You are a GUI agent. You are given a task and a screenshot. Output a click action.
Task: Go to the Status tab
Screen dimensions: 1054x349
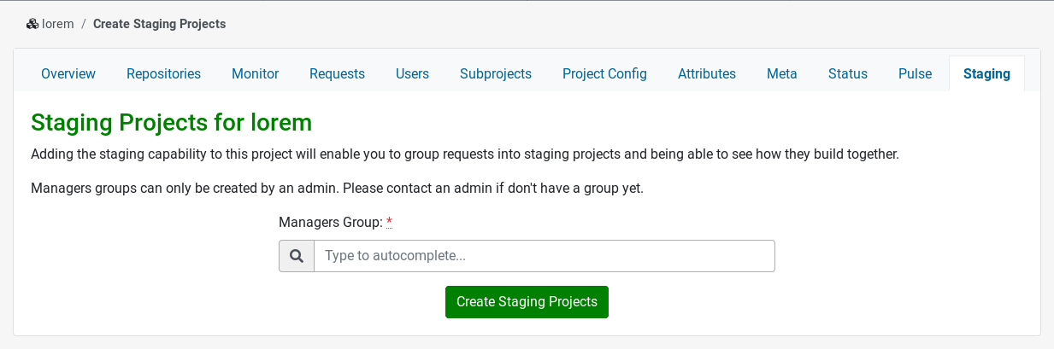pos(847,74)
